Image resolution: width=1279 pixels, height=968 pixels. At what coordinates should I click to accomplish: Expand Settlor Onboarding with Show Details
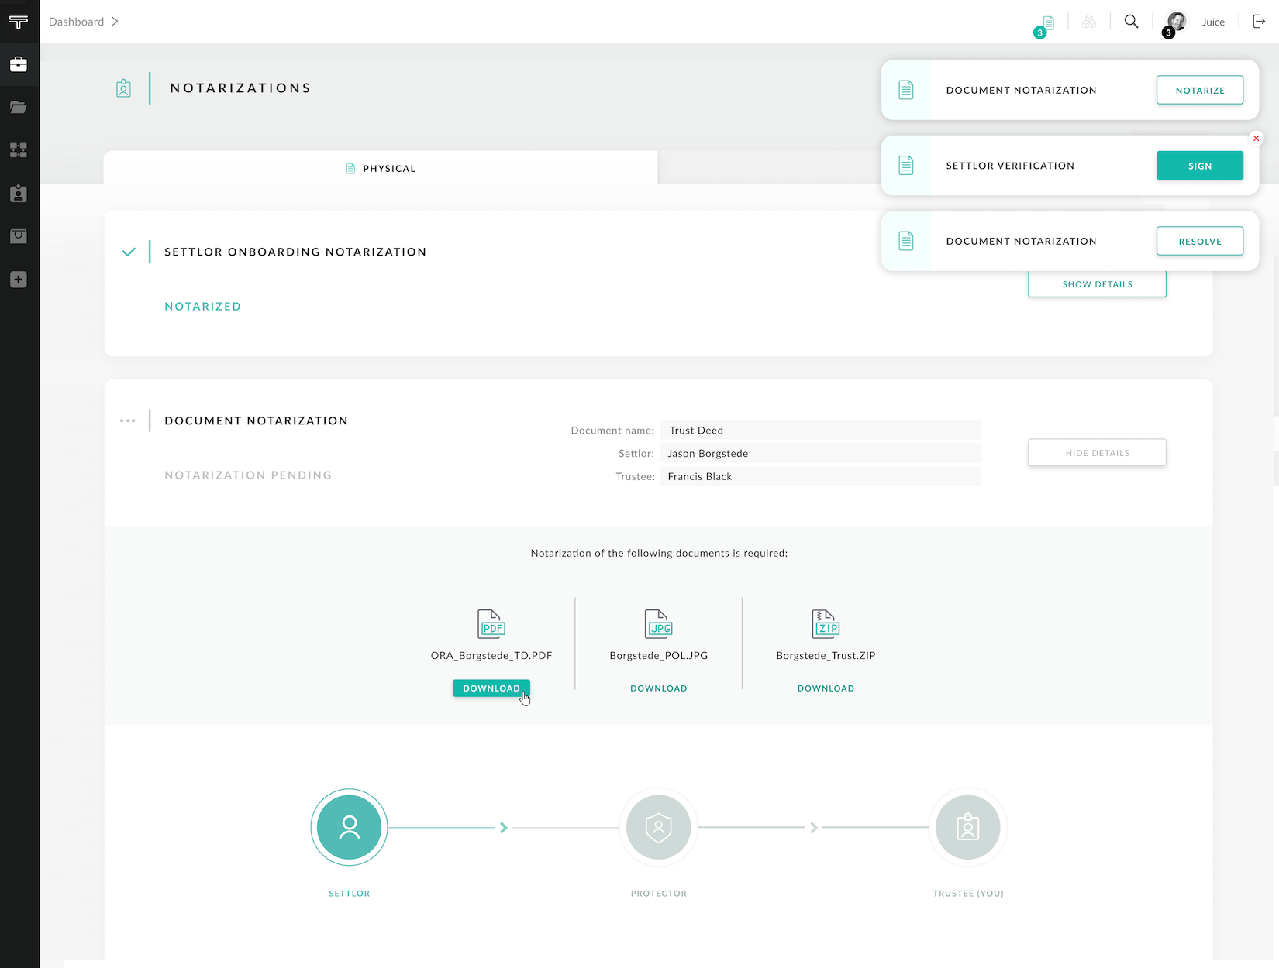pos(1096,284)
